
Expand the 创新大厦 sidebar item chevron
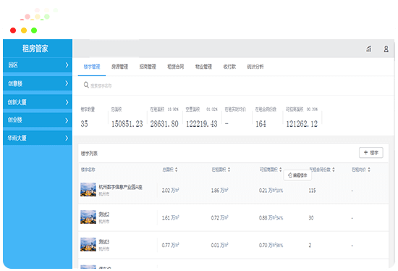[x=67, y=102]
